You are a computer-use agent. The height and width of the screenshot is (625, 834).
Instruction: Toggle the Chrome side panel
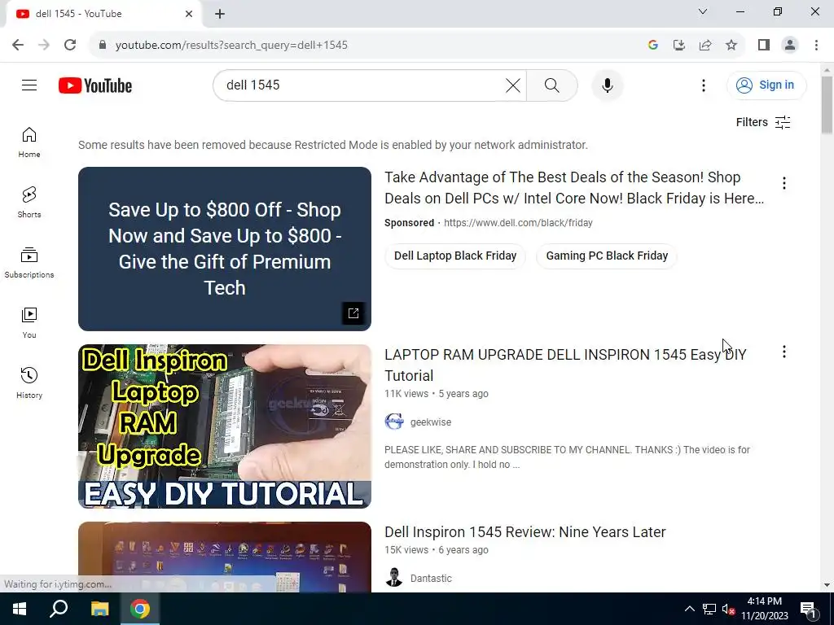[x=764, y=46]
